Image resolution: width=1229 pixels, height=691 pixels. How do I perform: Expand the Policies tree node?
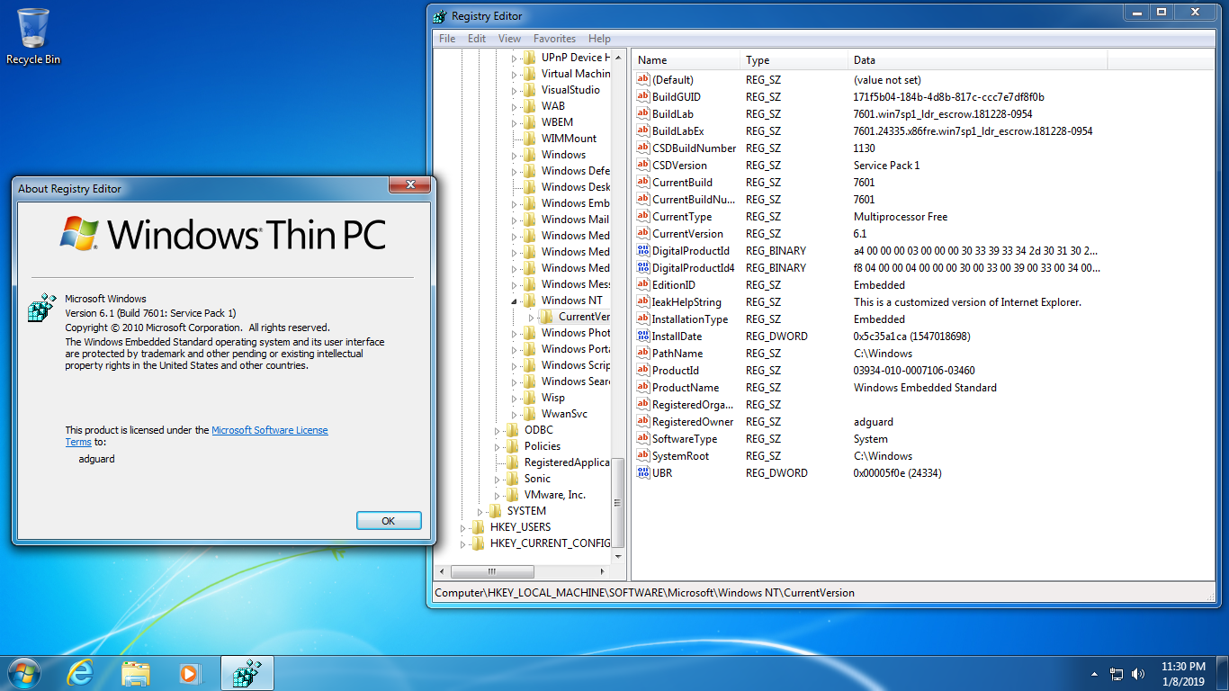tap(498, 446)
